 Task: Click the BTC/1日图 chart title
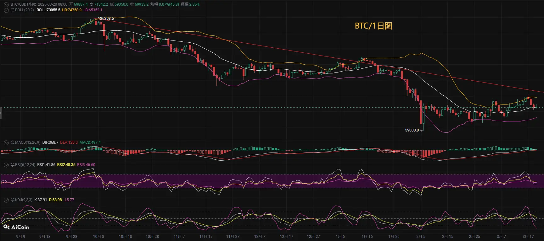pyautogui.click(x=373, y=26)
